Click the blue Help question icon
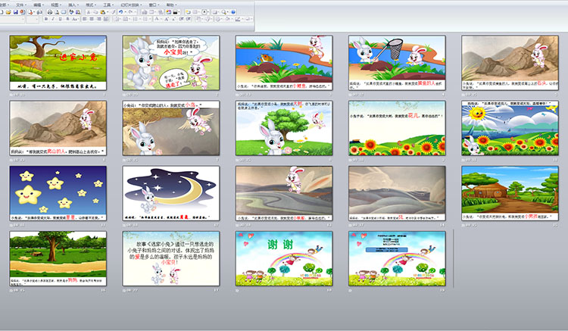Image resolution: width=568 pixels, height=331 pixels. (233, 12)
